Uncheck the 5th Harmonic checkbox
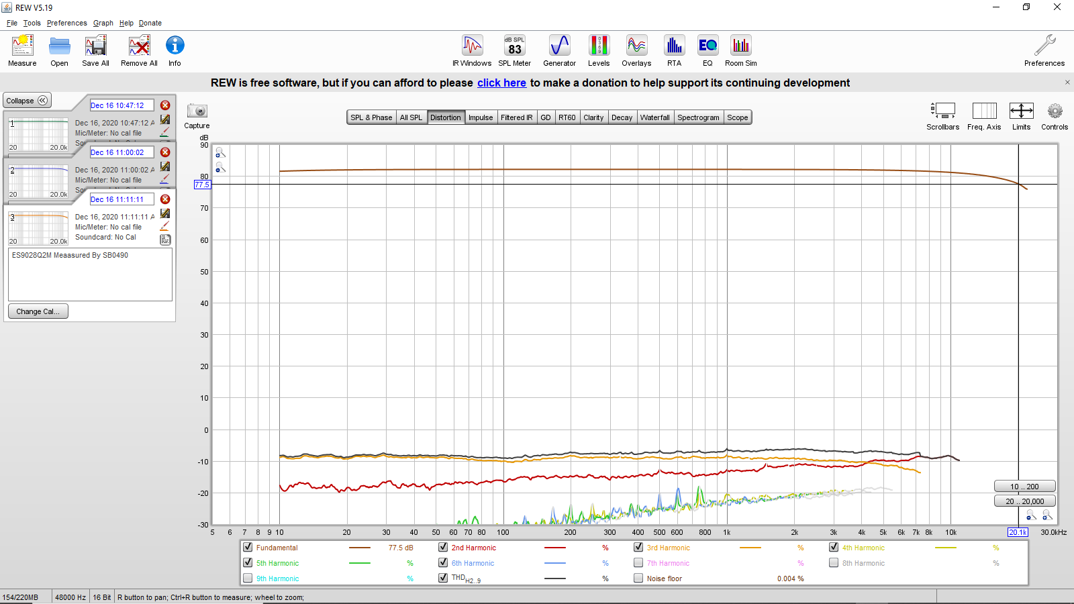 click(x=248, y=562)
